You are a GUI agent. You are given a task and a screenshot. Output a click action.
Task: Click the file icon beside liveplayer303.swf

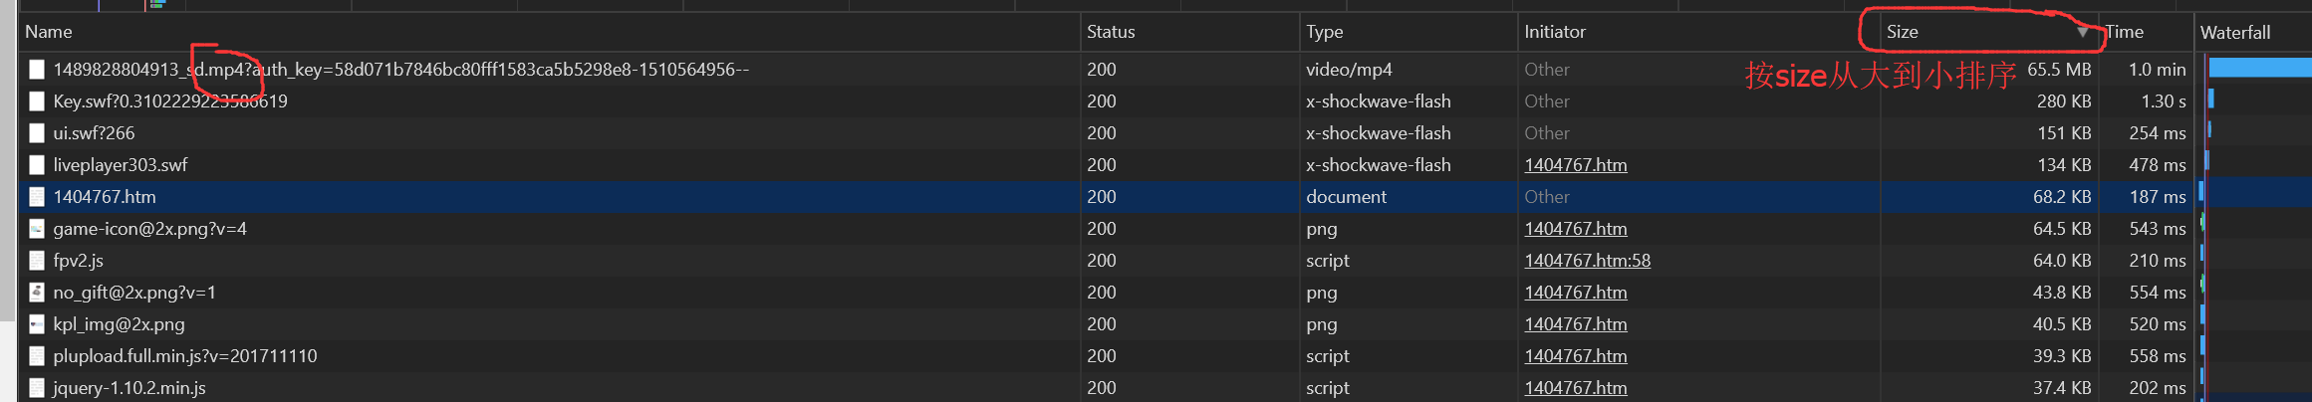[x=37, y=165]
